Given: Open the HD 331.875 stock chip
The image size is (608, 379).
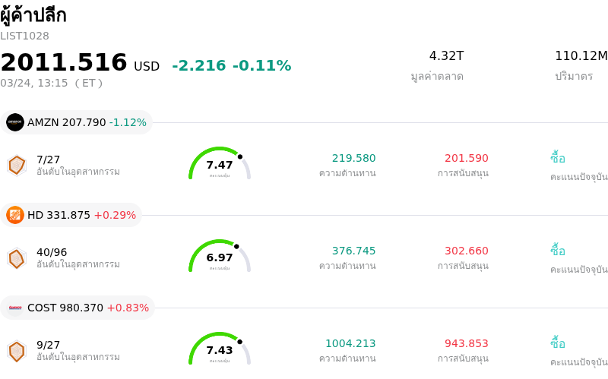Looking at the screenshot, I should (x=71, y=215).
